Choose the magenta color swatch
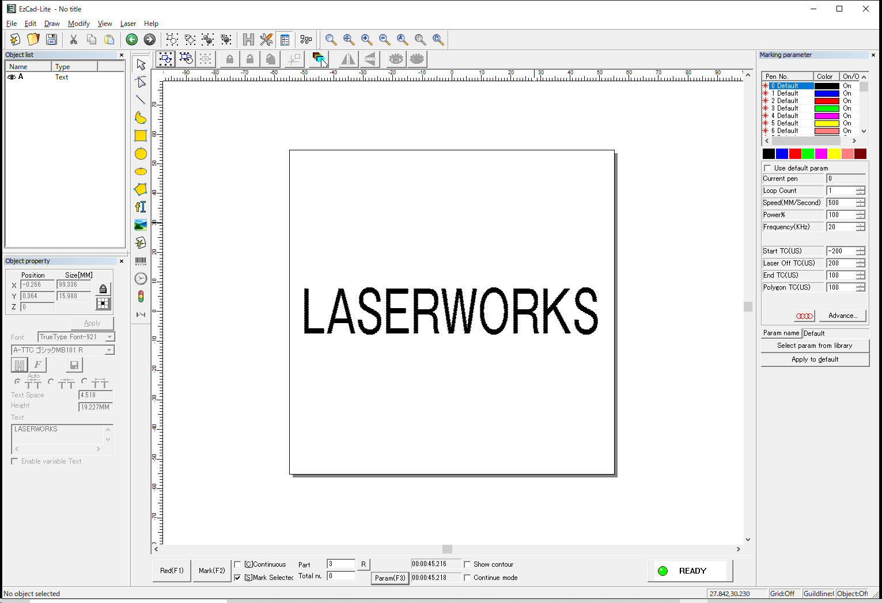 pos(821,154)
